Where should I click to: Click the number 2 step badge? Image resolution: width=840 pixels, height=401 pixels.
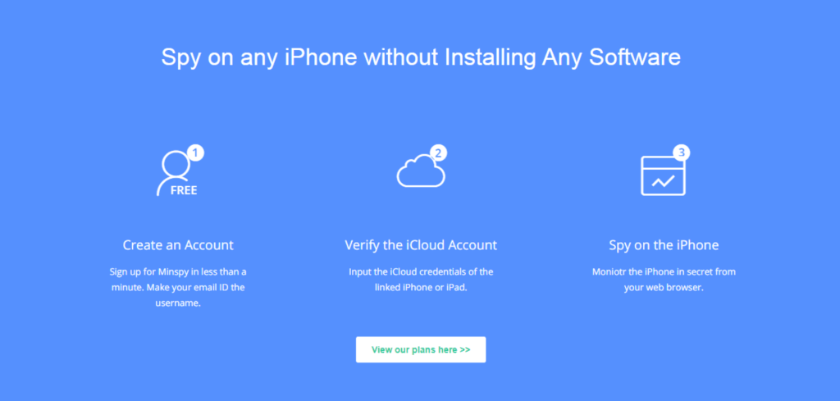439,153
